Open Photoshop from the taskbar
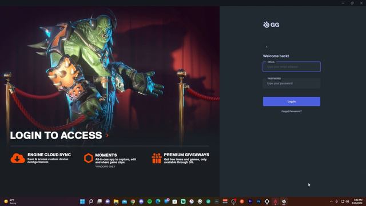The height and width of the screenshot is (206, 366). coord(258,201)
